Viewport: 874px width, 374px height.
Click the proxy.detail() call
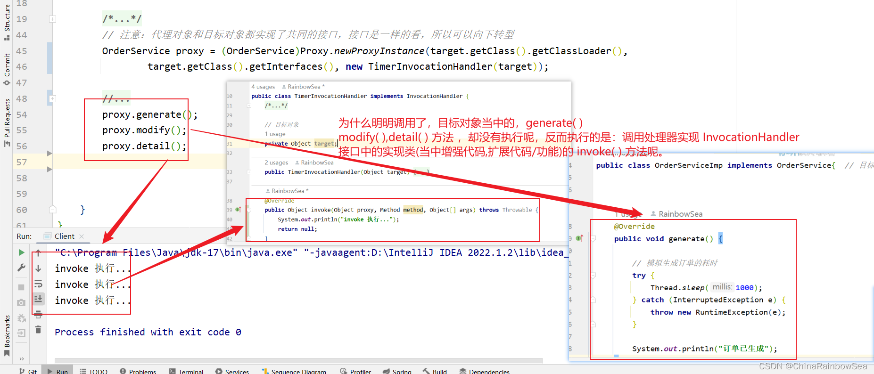pyautogui.click(x=144, y=146)
